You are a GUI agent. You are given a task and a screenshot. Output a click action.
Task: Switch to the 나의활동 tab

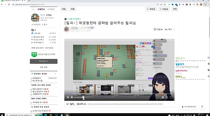click(51, 9)
